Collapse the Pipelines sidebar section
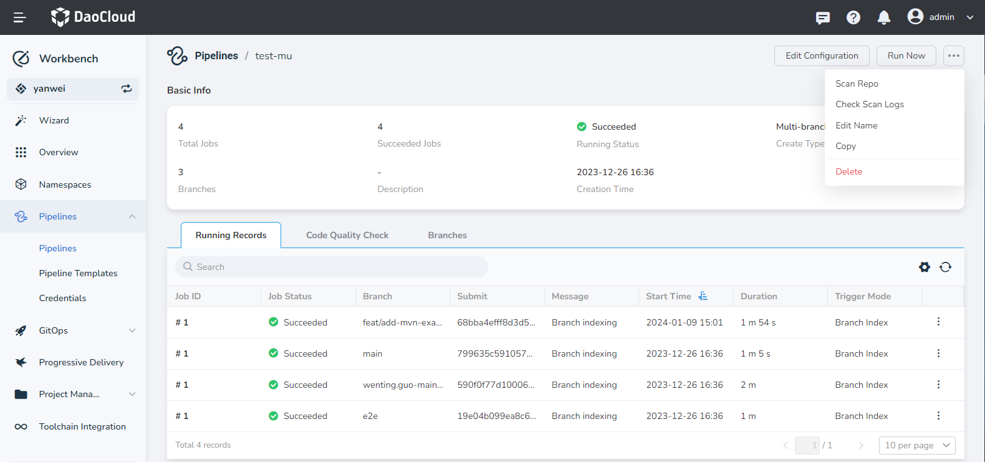 pos(132,216)
